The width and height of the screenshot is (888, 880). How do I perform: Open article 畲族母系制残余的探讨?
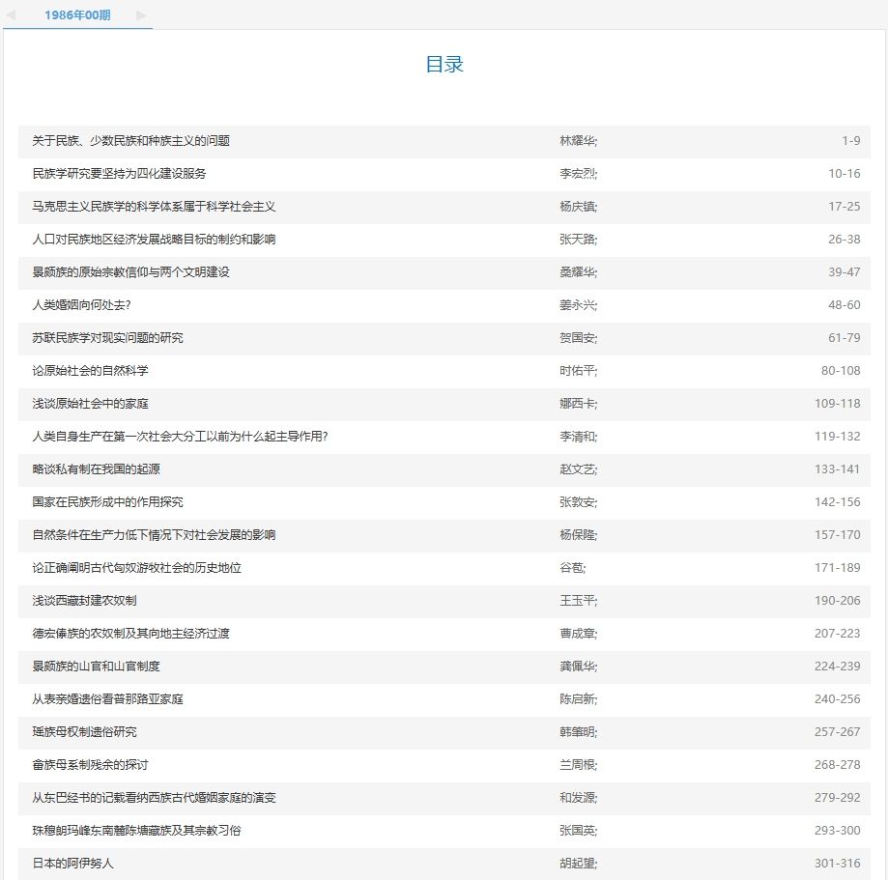click(x=90, y=764)
